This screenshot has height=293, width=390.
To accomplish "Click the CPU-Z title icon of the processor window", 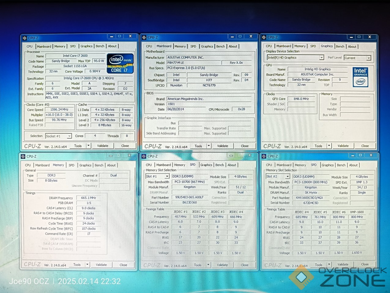I will [x=25, y=38].
